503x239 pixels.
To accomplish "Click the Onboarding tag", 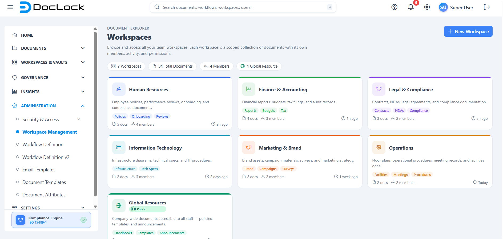I will click(x=141, y=116).
